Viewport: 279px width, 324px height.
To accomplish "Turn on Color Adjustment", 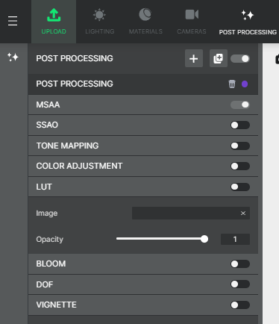I will point(240,166).
